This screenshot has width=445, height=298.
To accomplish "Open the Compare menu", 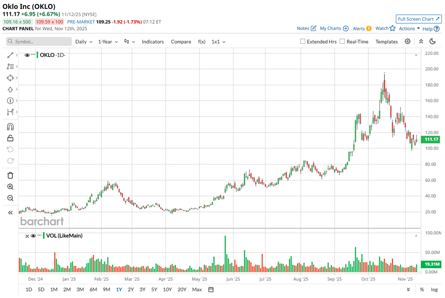I will (x=181, y=42).
